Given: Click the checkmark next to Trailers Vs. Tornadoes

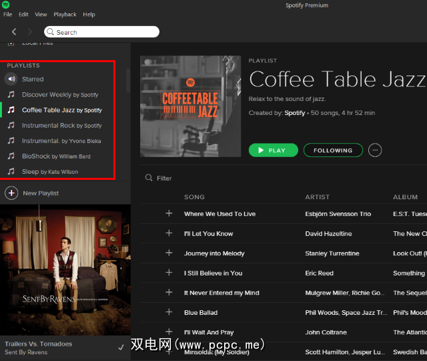Looking at the screenshot, I should (121, 348).
